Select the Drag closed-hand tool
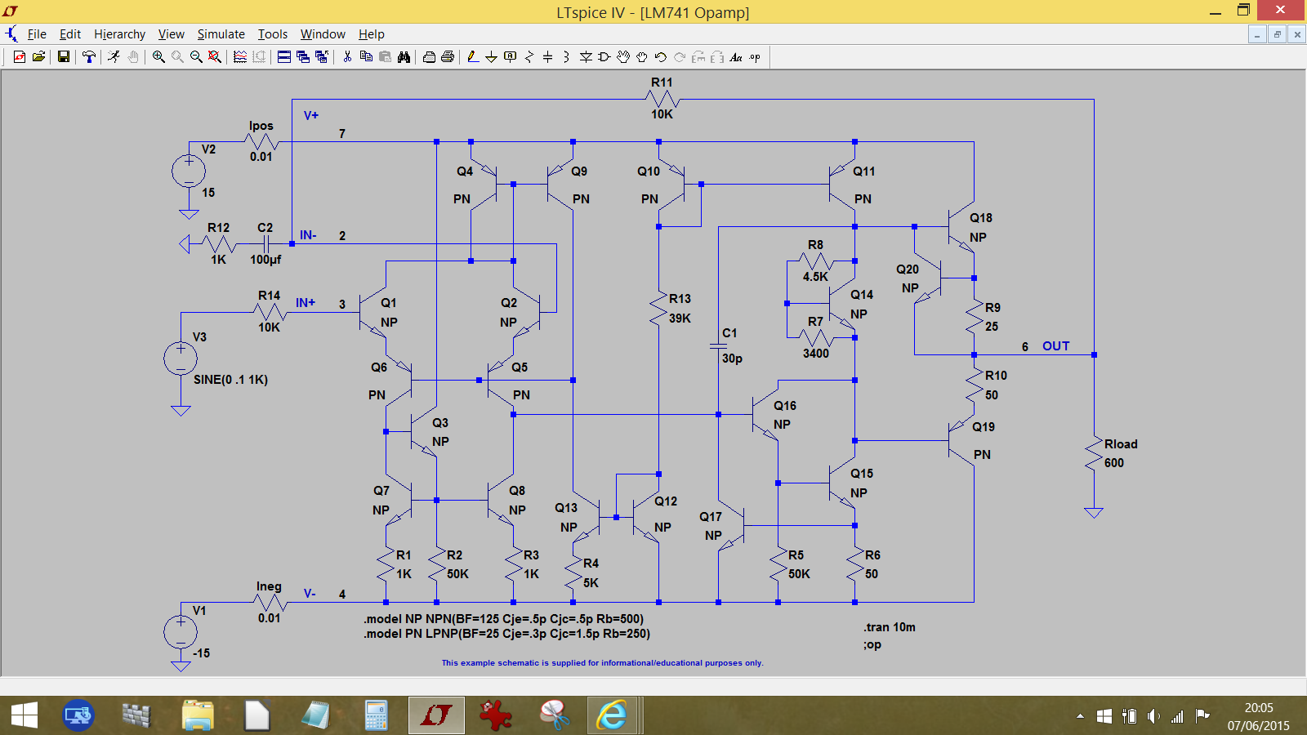This screenshot has height=735, width=1307. [642, 57]
